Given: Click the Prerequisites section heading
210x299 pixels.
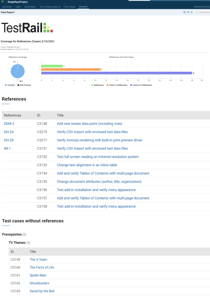Looking at the screenshot, I should 12,234.
